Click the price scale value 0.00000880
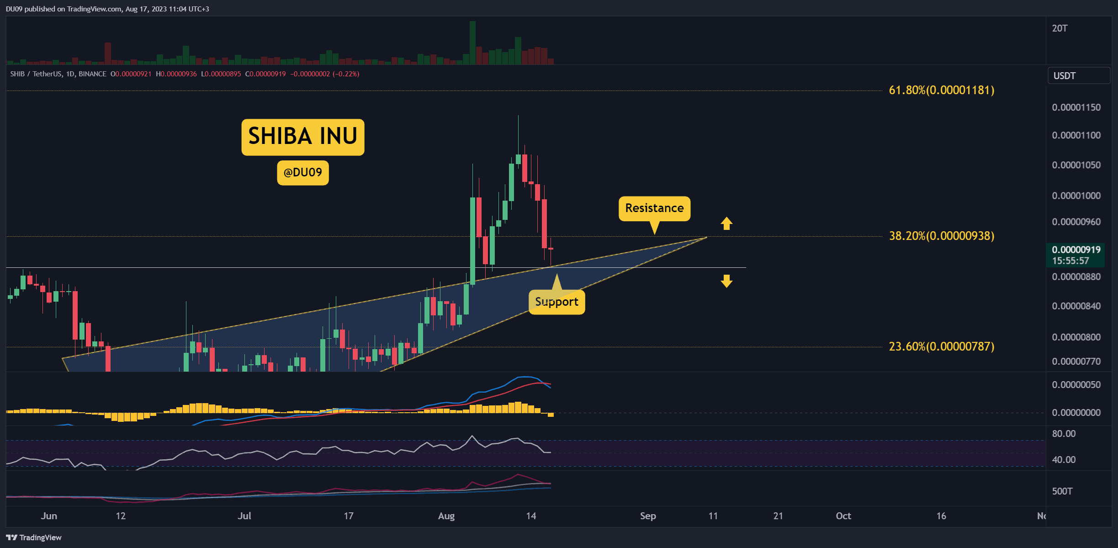The height and width of the screenshot is (548, 1118). [x=1076, y=277]
